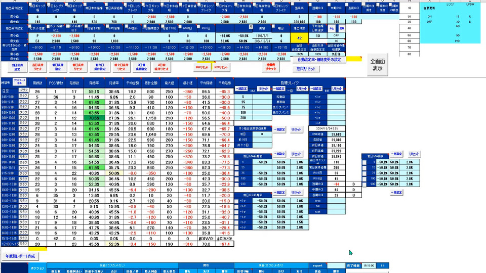The image size is (486, 273).
Task: Click the 全画面表示 button
Action: [x=377, y=65]
